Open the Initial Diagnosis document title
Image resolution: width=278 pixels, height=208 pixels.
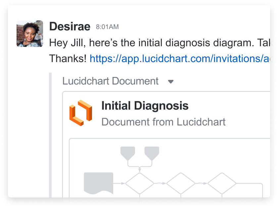point(145,106)
